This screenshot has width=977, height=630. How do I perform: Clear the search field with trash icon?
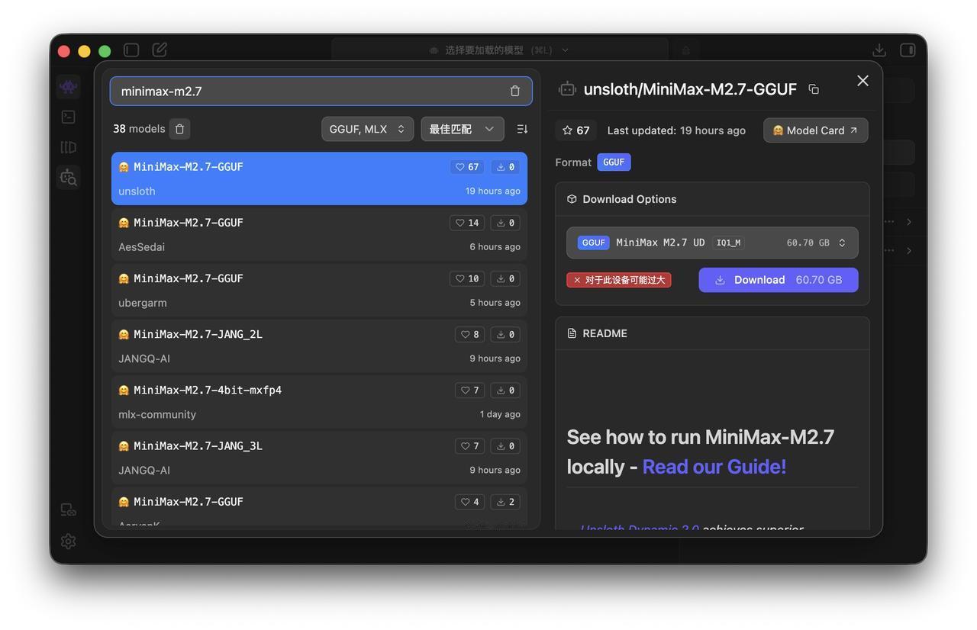click(x=514, y=91)
